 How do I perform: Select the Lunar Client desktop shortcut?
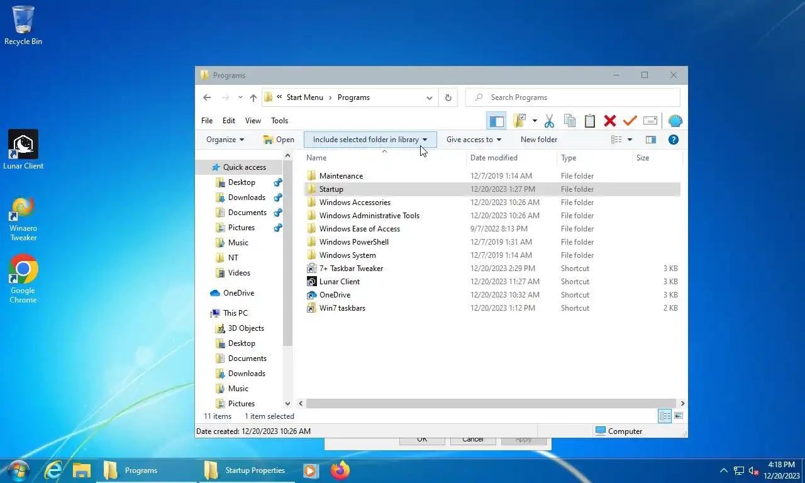tap(23, 150)
